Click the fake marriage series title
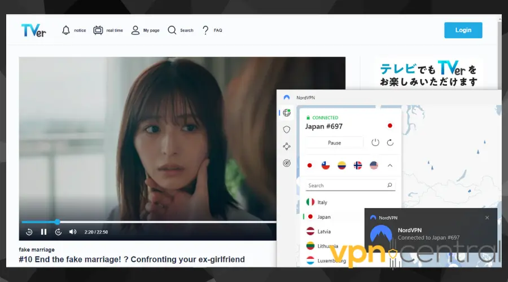508x282 pixels. pyautogui.click(x=37, y=250)
